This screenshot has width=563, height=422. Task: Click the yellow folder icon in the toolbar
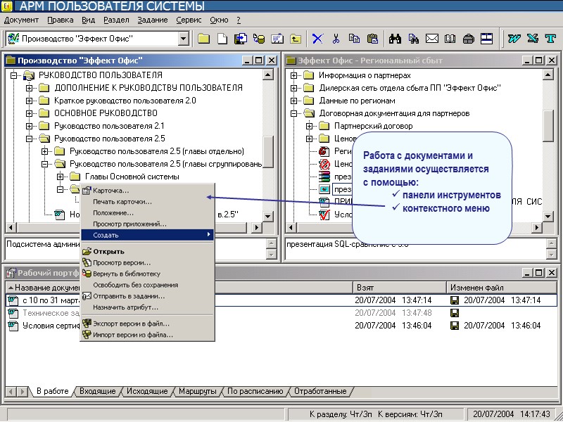click(x=203, y=39)
